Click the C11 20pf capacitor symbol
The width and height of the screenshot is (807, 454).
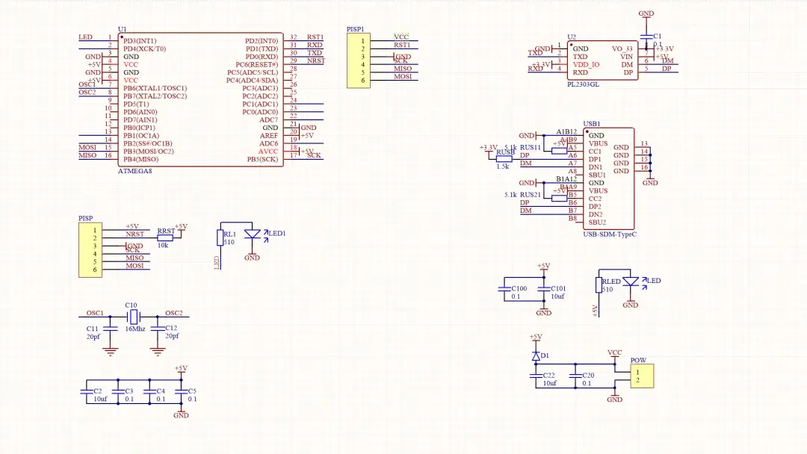[x=110, y=328]
